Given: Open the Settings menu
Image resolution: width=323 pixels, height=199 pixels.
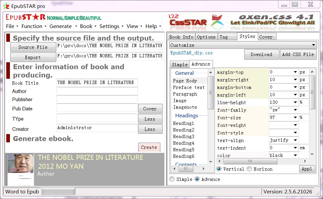Looking at the screenshot, I should [x=111, y=26].
